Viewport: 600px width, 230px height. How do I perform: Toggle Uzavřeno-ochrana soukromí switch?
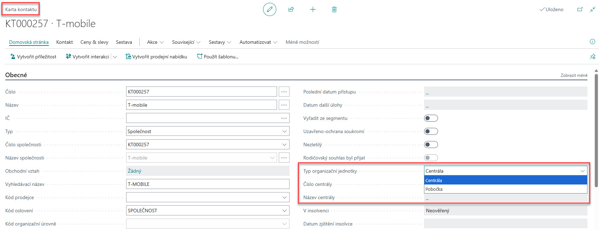[x=431, y=131]
